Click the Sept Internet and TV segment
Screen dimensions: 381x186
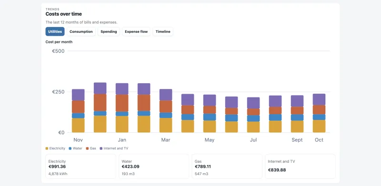click(x=297, y=101)
